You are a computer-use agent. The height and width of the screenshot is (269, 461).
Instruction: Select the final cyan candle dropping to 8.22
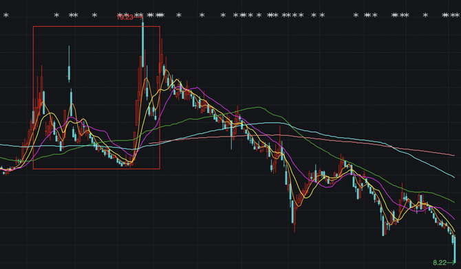click(x=455, y=249)
